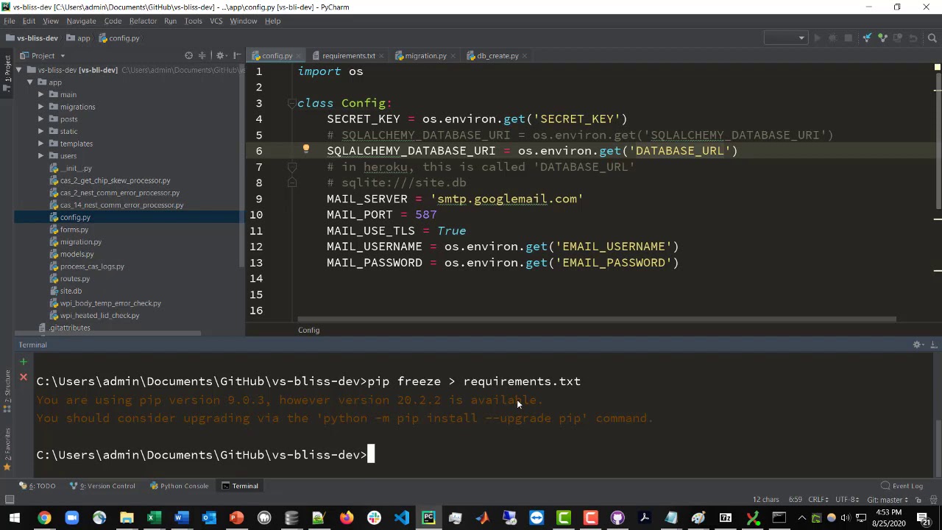Viewport: 942px width, 530px height.
Task: Click the locate-file crosshair icon in Project panel
Action: click(x=188, y=55)
